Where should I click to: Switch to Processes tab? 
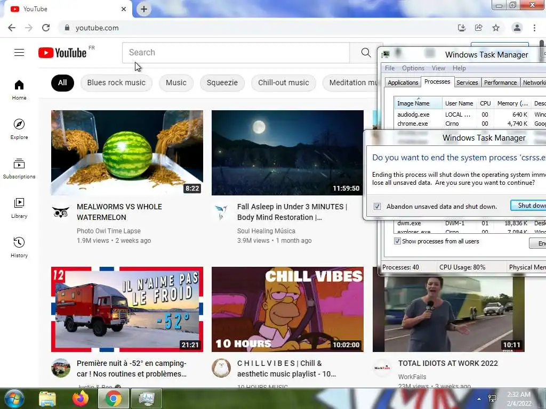coord(437,81)
